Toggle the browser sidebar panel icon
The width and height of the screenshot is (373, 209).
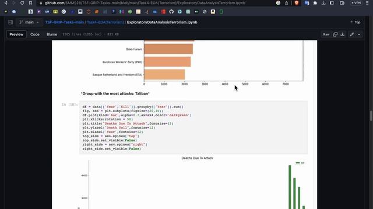click(332, 3)
